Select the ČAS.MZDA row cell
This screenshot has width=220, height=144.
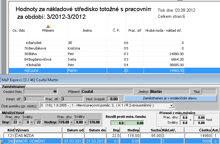tap(38, 135)
